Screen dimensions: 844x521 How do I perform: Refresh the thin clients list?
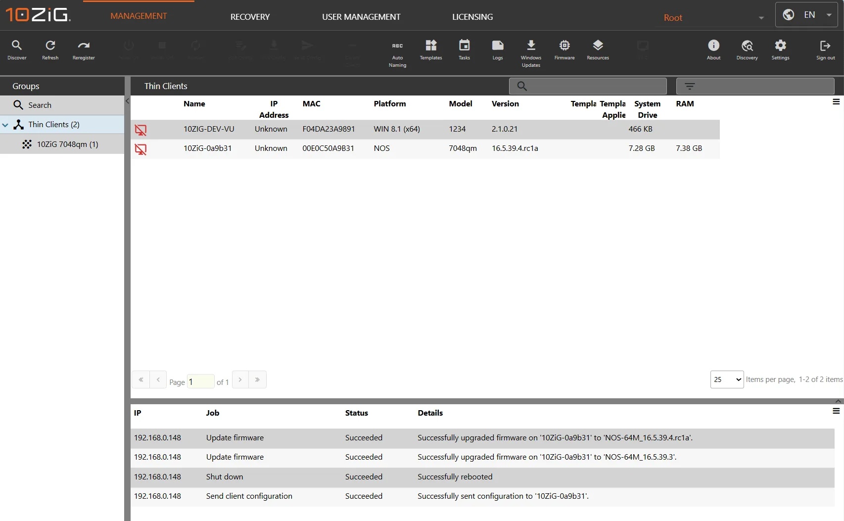coord(50,50)
